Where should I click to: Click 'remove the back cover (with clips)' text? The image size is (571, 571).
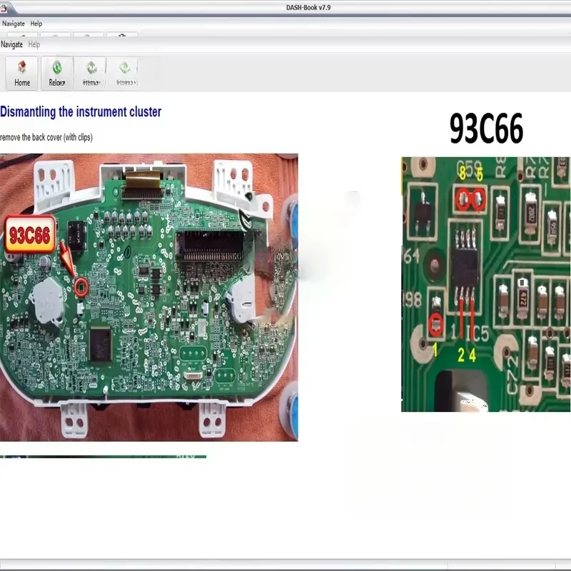coord(46,137)
